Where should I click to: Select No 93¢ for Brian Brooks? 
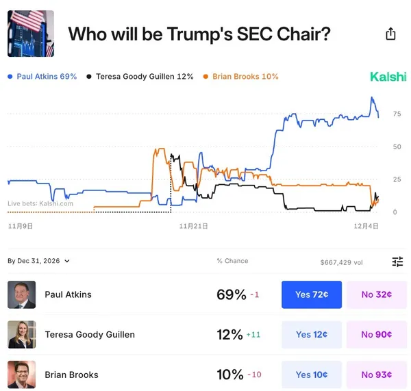tap(376, 374)
